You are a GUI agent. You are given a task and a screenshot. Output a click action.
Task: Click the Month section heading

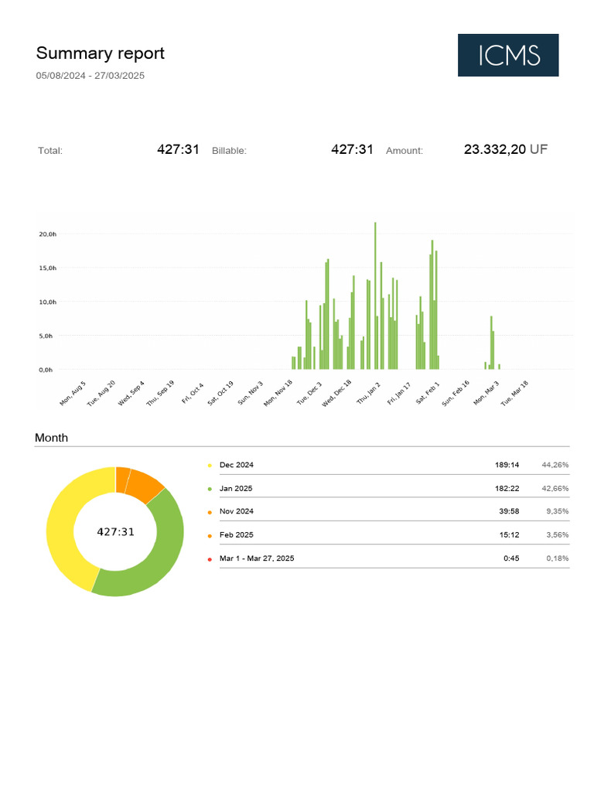[x=52, y=438]
